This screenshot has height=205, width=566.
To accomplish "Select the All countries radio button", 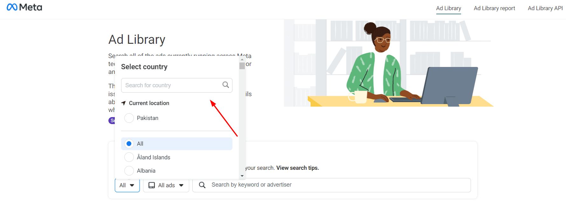I will click(x=129, y=144).
